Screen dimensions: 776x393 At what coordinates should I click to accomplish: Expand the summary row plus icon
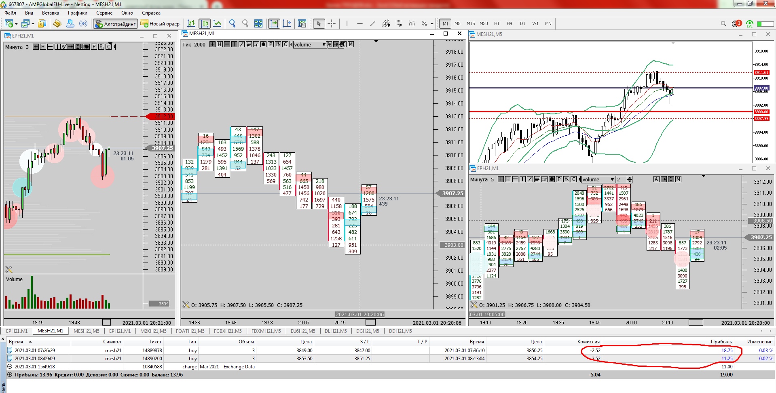10,374
